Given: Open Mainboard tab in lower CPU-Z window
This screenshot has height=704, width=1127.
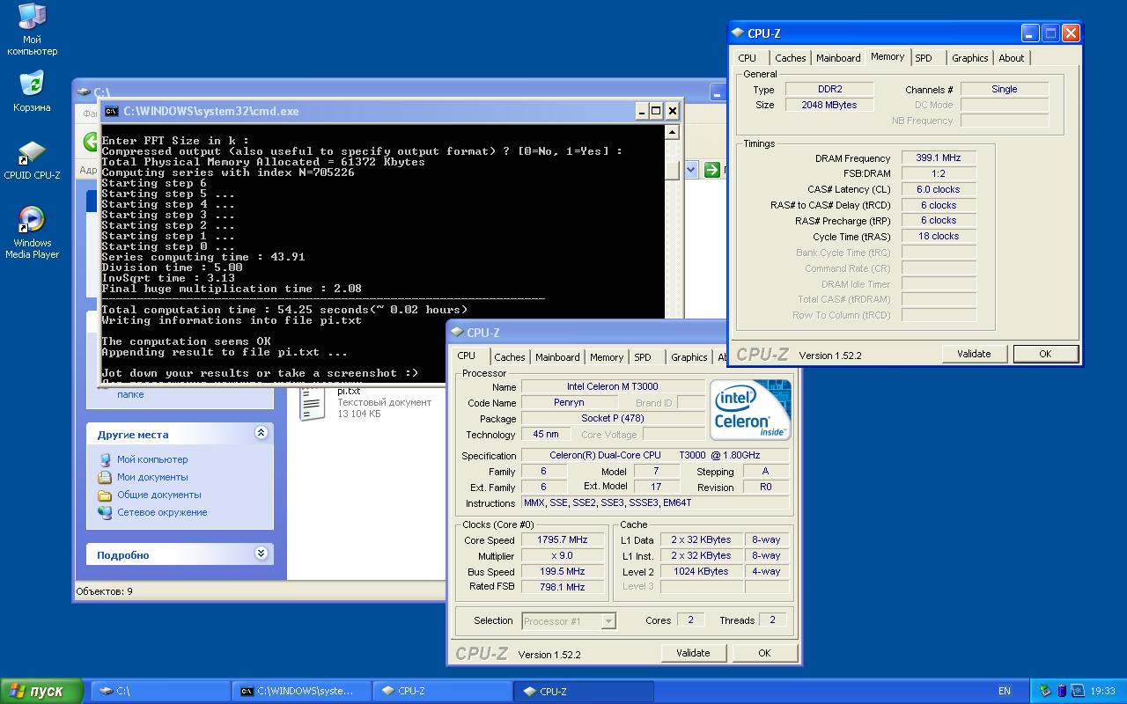Looking at the screenshot, I should pos(557,357).
